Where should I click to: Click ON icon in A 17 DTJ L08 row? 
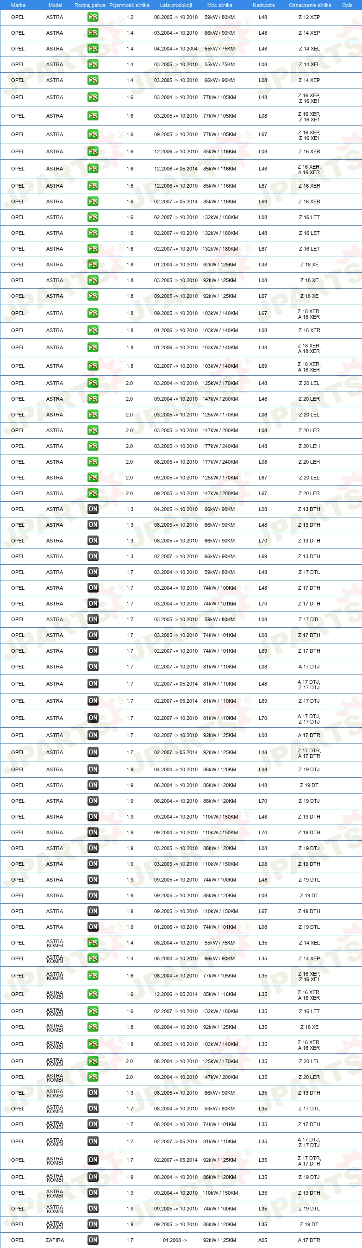coord(93,666)
